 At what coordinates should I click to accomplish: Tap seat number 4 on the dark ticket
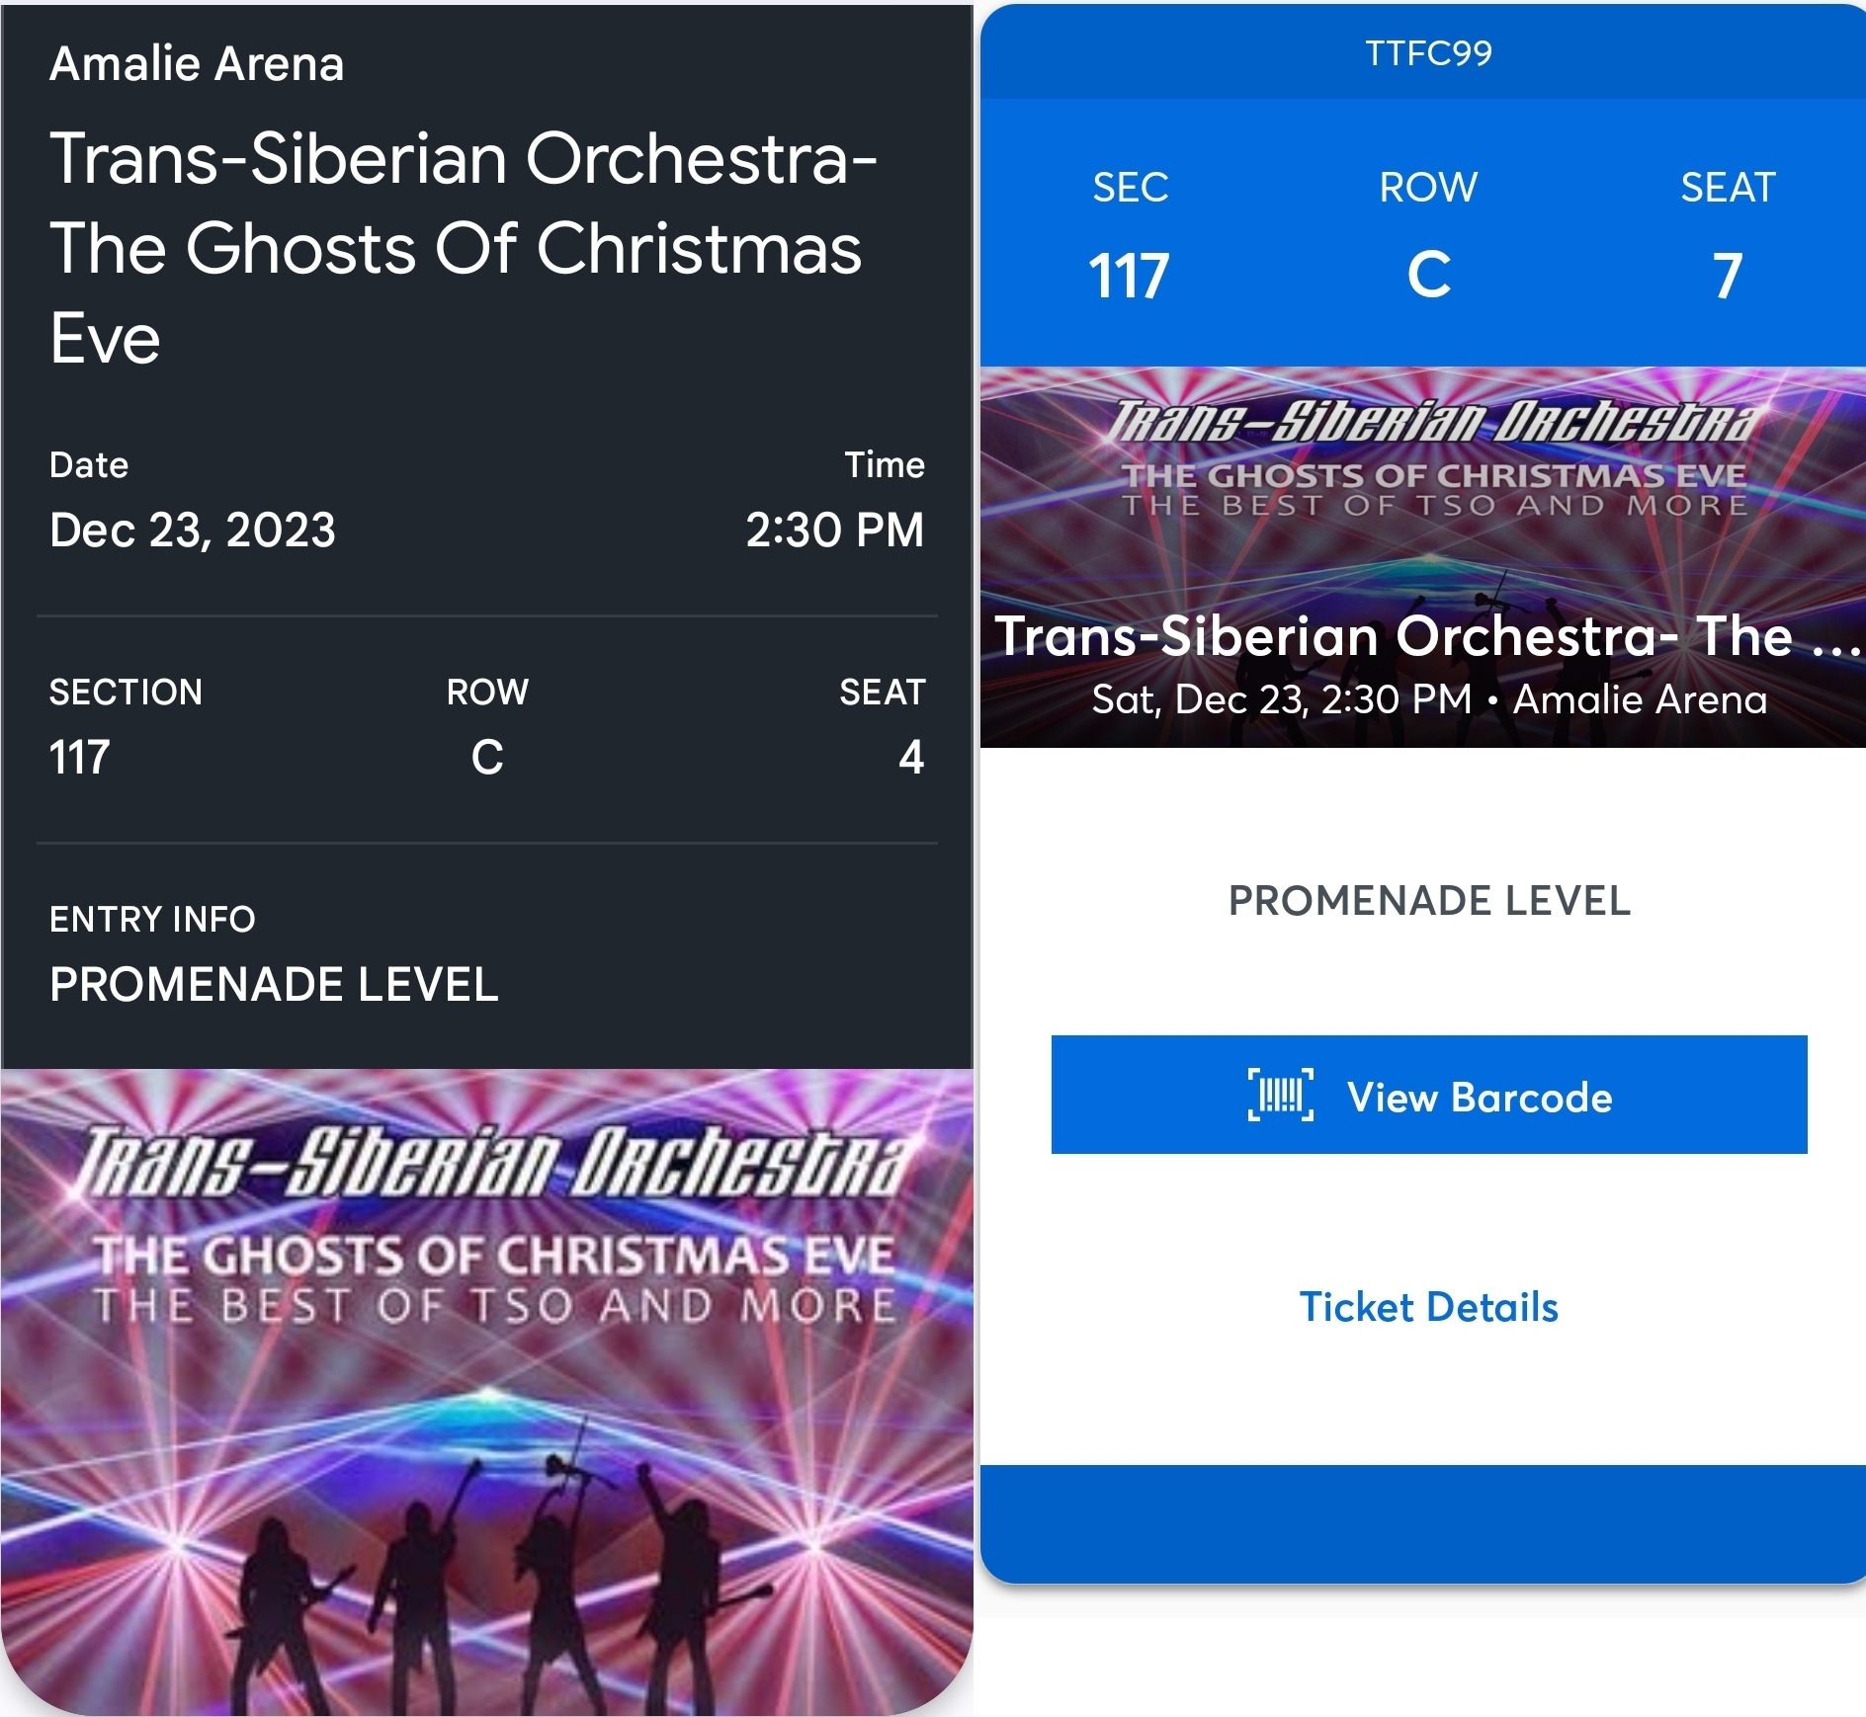pyautogui.click(x=910, y=758)
